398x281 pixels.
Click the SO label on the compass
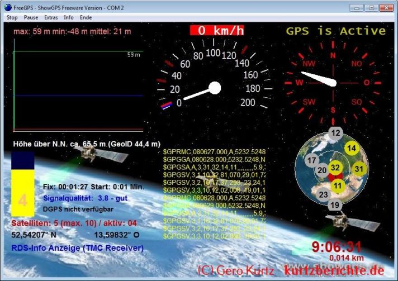(x=357, y=102)
